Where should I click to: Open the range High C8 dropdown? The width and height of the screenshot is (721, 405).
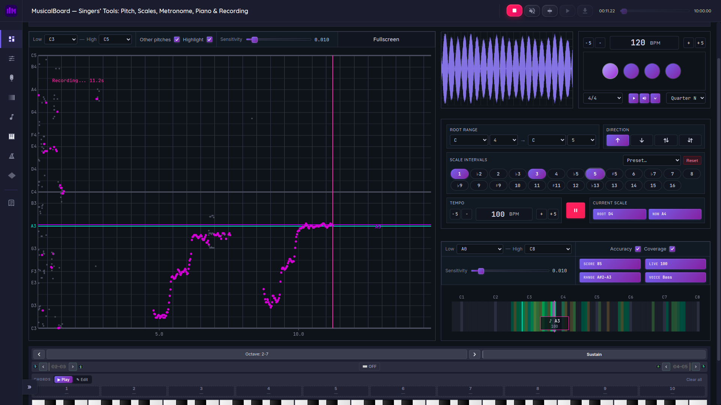[x=548, y=249]
